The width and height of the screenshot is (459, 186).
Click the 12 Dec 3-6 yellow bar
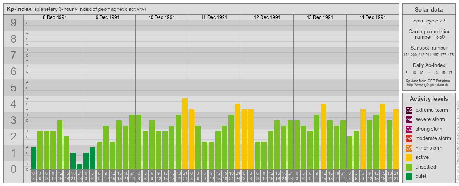(251, 139)
